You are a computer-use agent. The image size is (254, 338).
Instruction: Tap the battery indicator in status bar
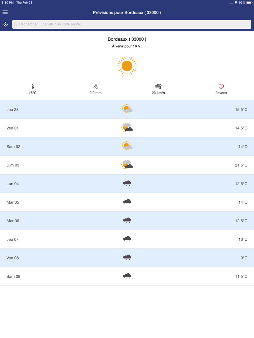click(249, 3)
